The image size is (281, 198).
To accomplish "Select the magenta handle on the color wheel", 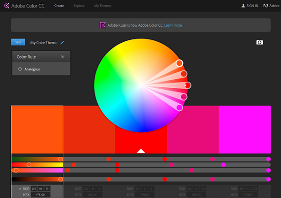I will pos(179,107).
